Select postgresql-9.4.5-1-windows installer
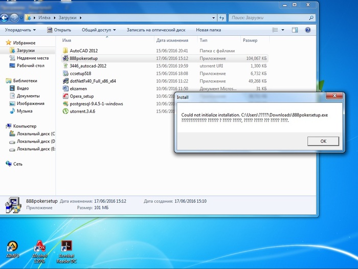 click(96, 104)
